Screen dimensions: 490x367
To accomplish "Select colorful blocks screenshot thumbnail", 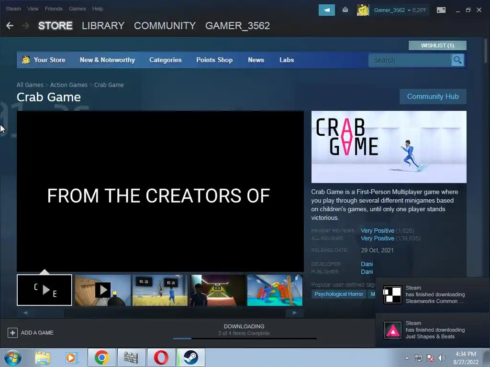I will [x=275, y=290].
